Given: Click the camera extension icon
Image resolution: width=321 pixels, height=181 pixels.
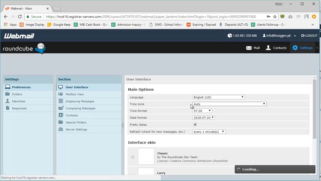Looking at the screenshot, I should [x=290, y=17].
